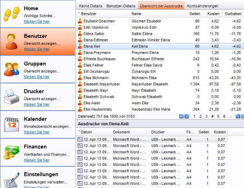Image resolution: width=244 pixels, height=188 pixels.
Task: Click user icon beside Elisabeth.Mayerhuber
Action: (80, 84)
